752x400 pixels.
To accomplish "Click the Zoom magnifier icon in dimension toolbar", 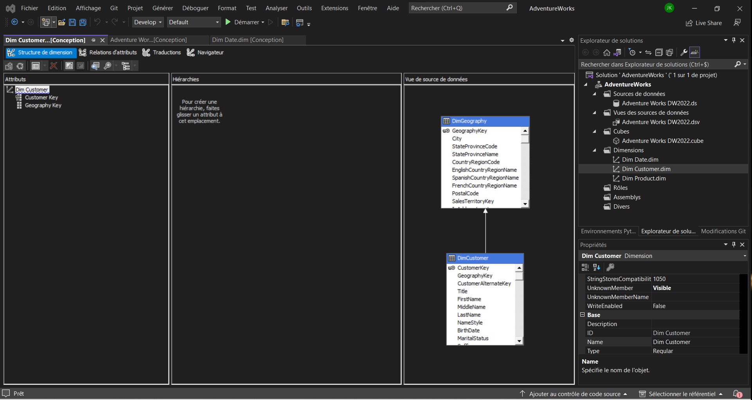I will coord(107,66).
